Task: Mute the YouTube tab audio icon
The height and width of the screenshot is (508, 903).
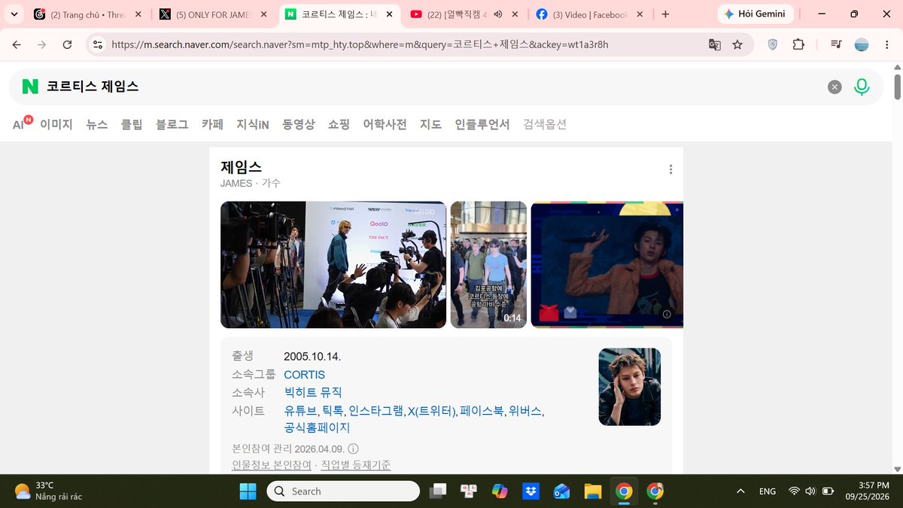Action: coord(497,14)
